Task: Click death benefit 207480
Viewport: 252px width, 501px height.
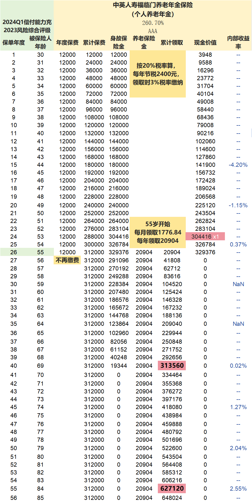Action: coord(119,292)
